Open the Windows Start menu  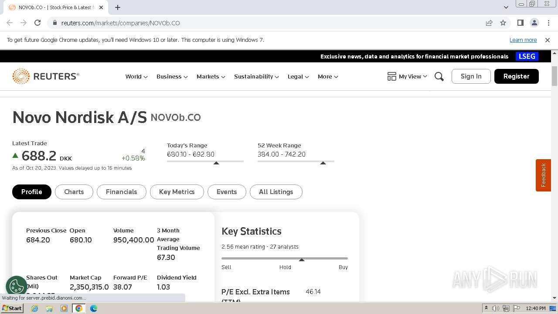[x=12, y=308]
